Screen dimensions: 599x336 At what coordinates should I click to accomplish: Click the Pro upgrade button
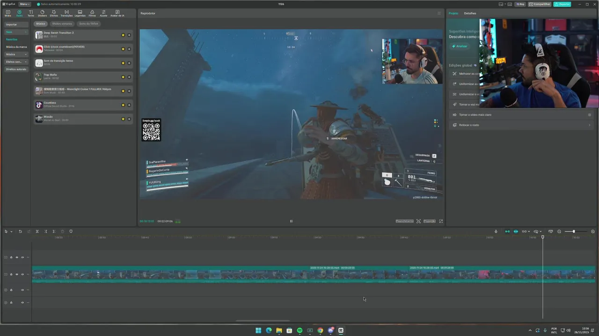point(520,4)
